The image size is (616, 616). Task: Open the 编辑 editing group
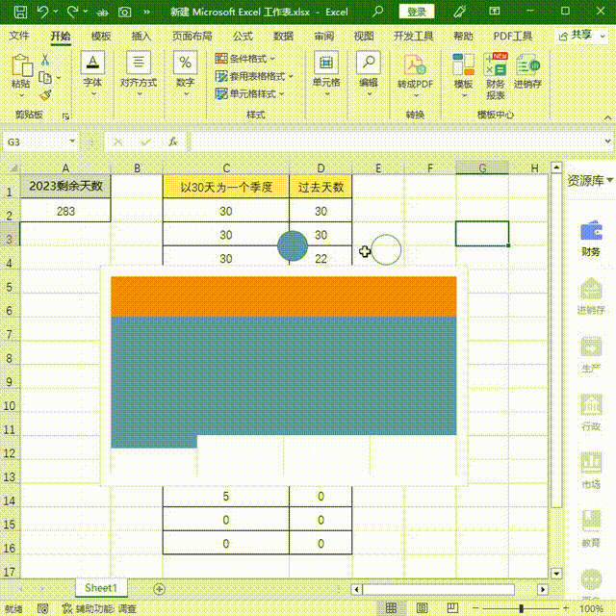tap(369, 73)
